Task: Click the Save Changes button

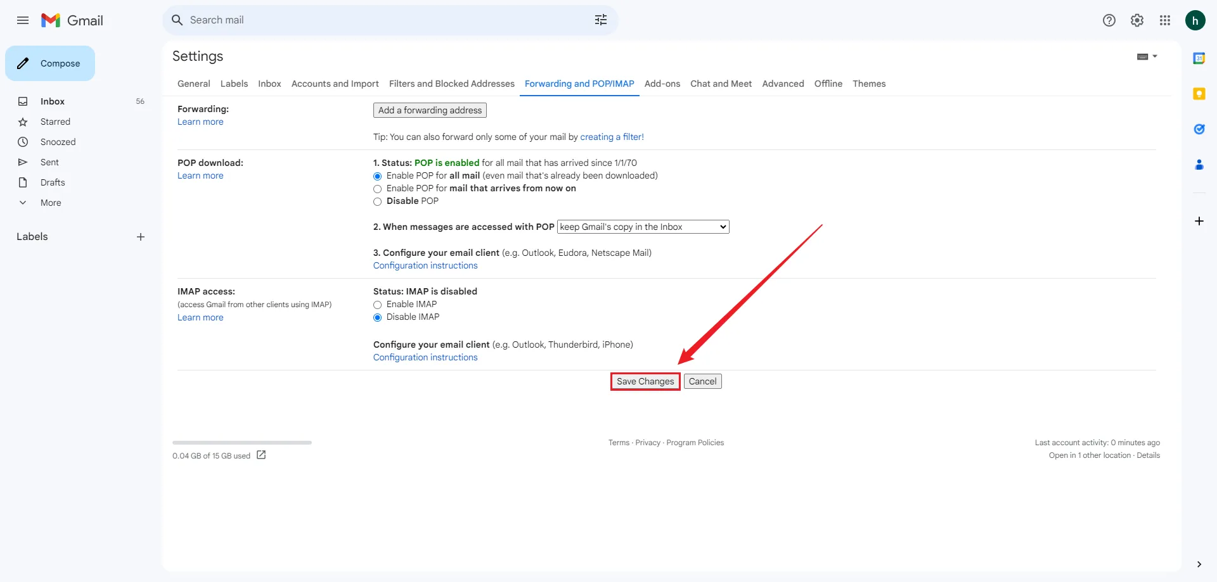Action: click(645, 381)
